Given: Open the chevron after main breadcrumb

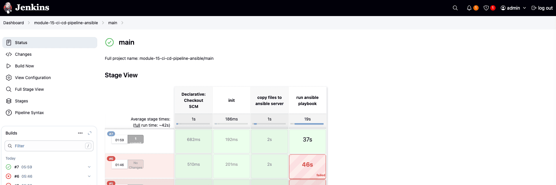Looking at the screenshot, I should tap(122, 23).
